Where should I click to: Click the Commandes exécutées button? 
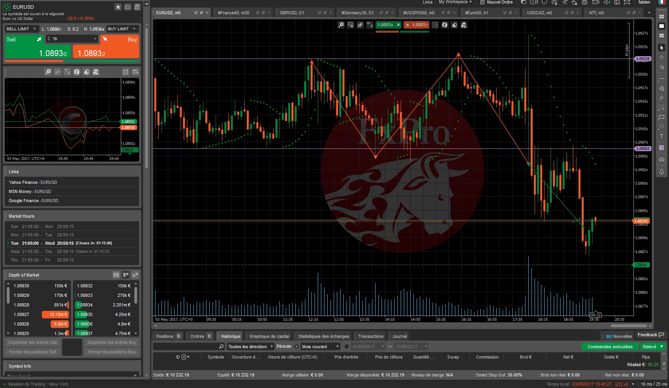610,347
